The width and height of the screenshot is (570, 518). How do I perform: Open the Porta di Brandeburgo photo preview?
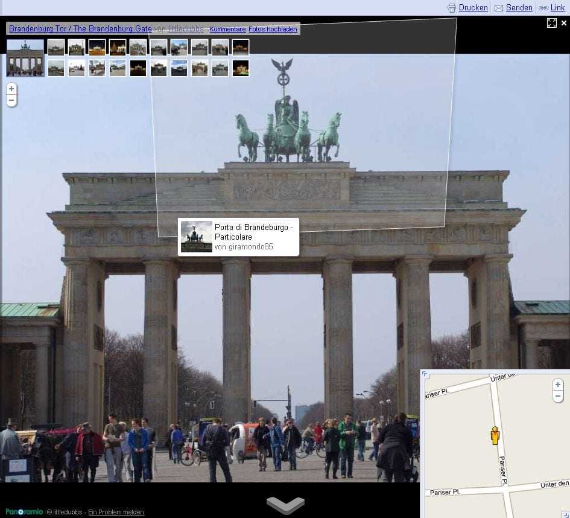coord(239,236)
